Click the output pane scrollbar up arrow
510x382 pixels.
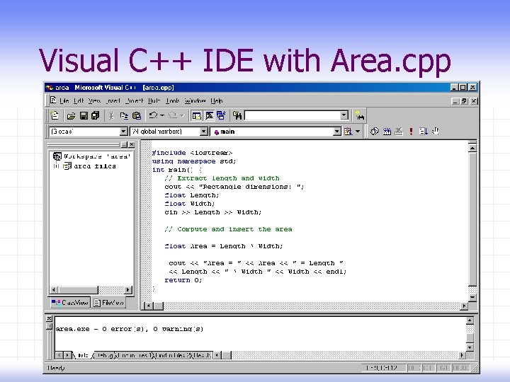[x=470, y=321]
